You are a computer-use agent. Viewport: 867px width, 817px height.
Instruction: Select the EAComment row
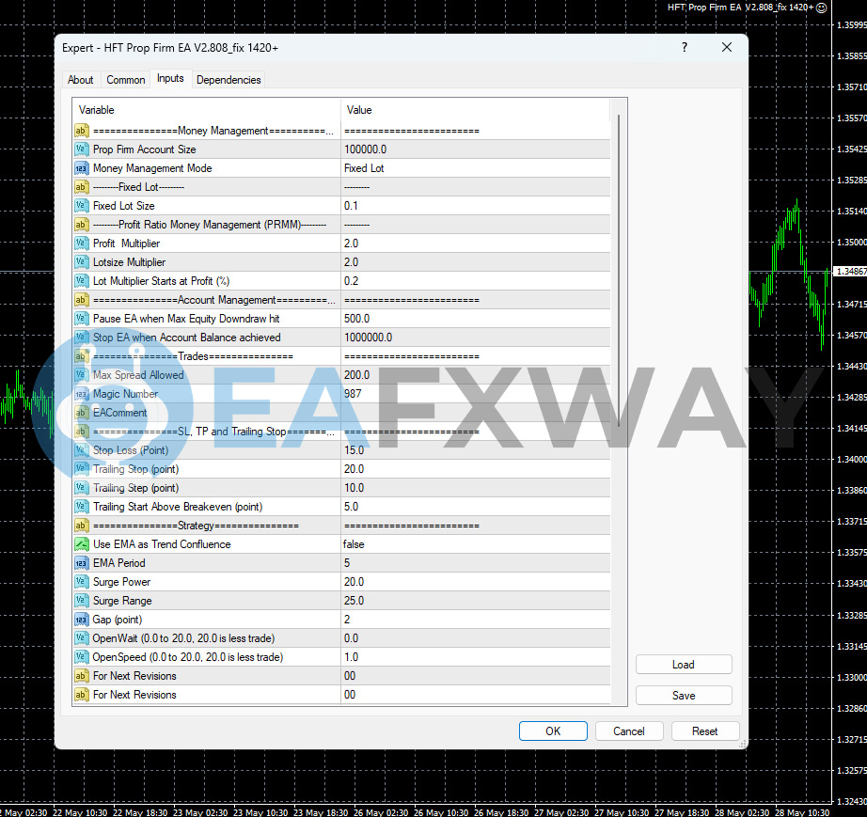341,413
